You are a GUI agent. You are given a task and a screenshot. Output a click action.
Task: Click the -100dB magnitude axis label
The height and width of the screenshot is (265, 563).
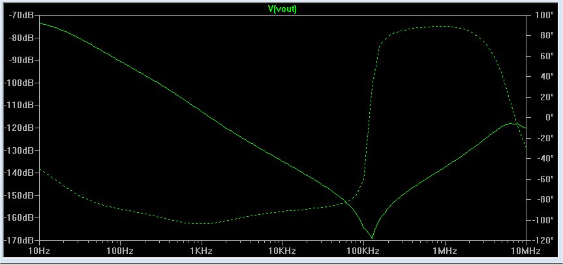(18, 83)
